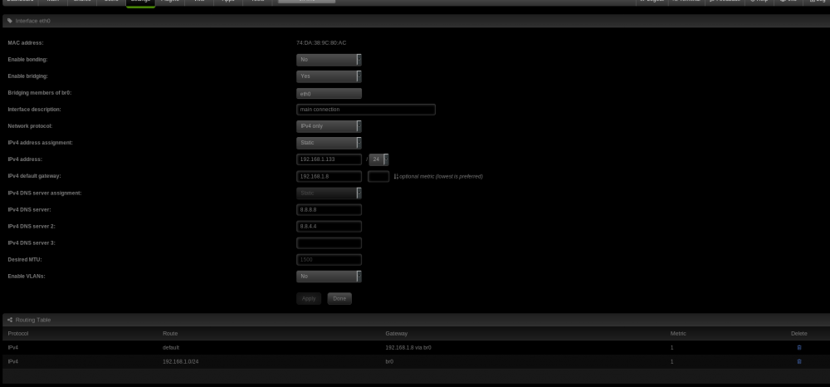The height and width of the screenshot is (387, 830).
Task: Open the /24 subnet mask dropdown
Action: [x=379, y=159]
